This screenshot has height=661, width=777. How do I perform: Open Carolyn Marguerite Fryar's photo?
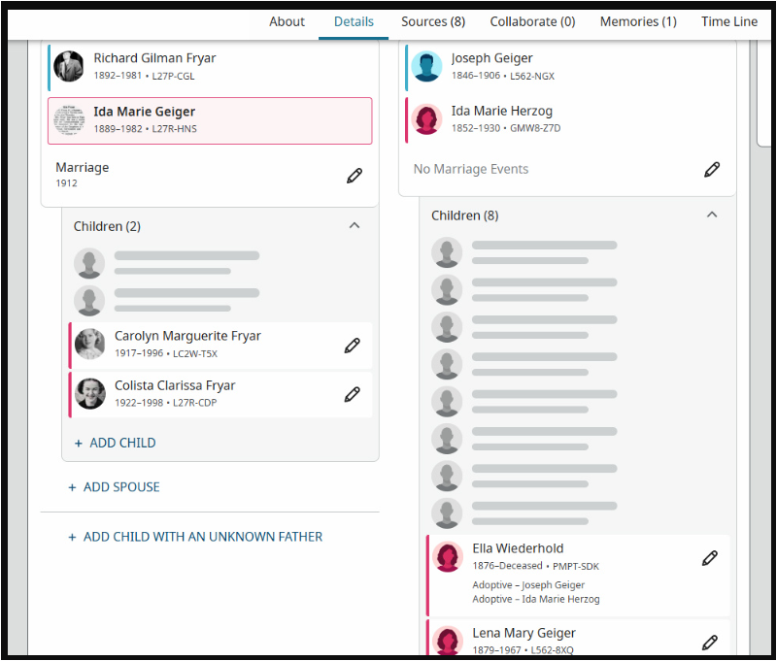point(89,345)
